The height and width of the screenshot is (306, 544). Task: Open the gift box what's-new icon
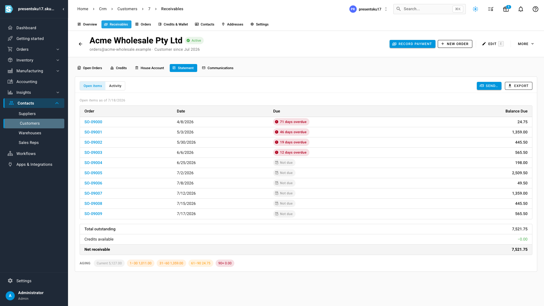coord(506,9)
